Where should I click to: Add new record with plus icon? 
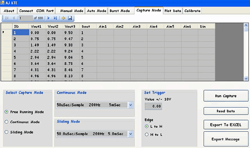click(x=63, y=18)
